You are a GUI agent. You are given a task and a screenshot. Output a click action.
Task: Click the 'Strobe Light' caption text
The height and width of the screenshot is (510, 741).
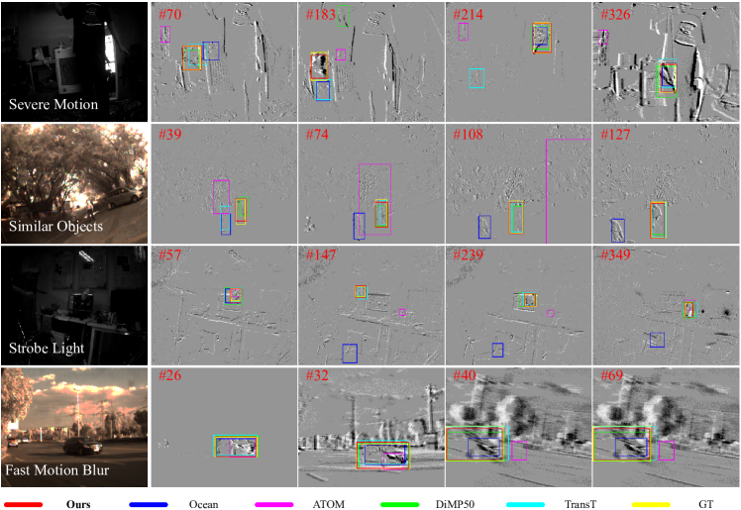47,348
